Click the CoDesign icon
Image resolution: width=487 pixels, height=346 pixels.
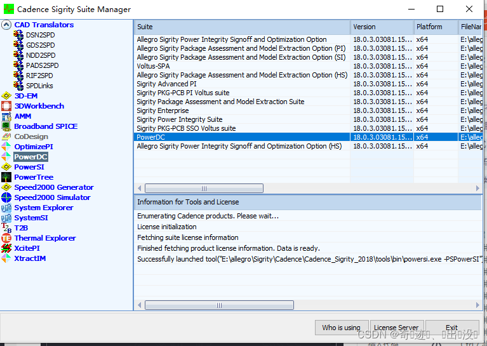click(6, 136)
